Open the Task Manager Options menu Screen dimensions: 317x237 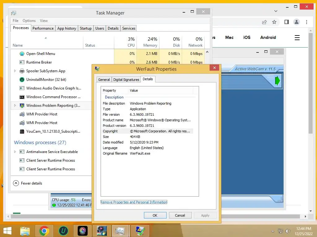[x=29, y=21]
